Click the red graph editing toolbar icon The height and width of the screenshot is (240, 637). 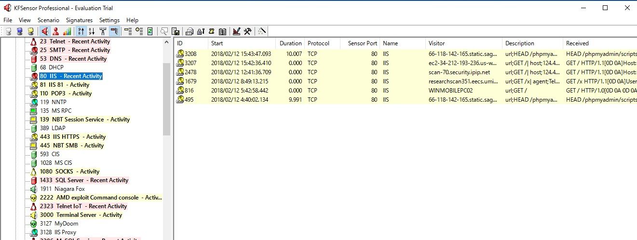237,31
